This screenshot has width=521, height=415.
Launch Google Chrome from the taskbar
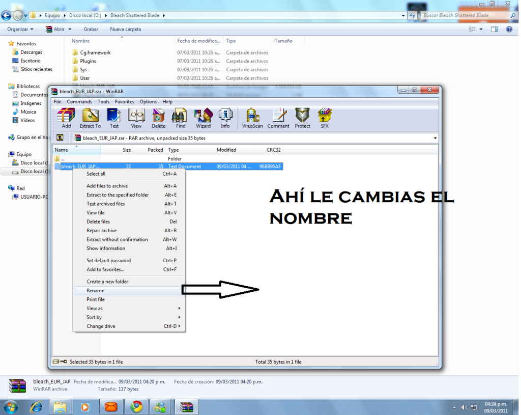(x=136, y=407)
